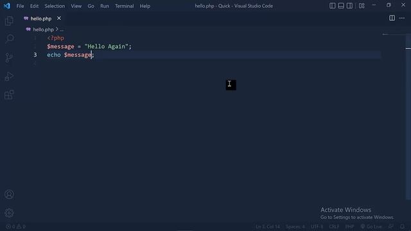The height and width of the screenshot is (231, 411).
Task: Close the hello.php tab
Action: point(59,18)
